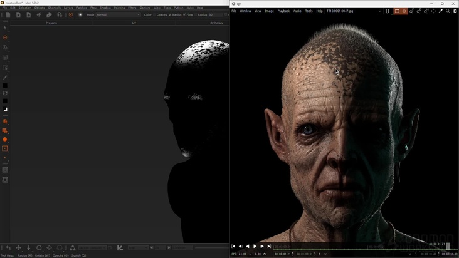Click the djv play forward button
This screenshot has height=258, width=459.
pyautogui.click(x=255, y=246)
